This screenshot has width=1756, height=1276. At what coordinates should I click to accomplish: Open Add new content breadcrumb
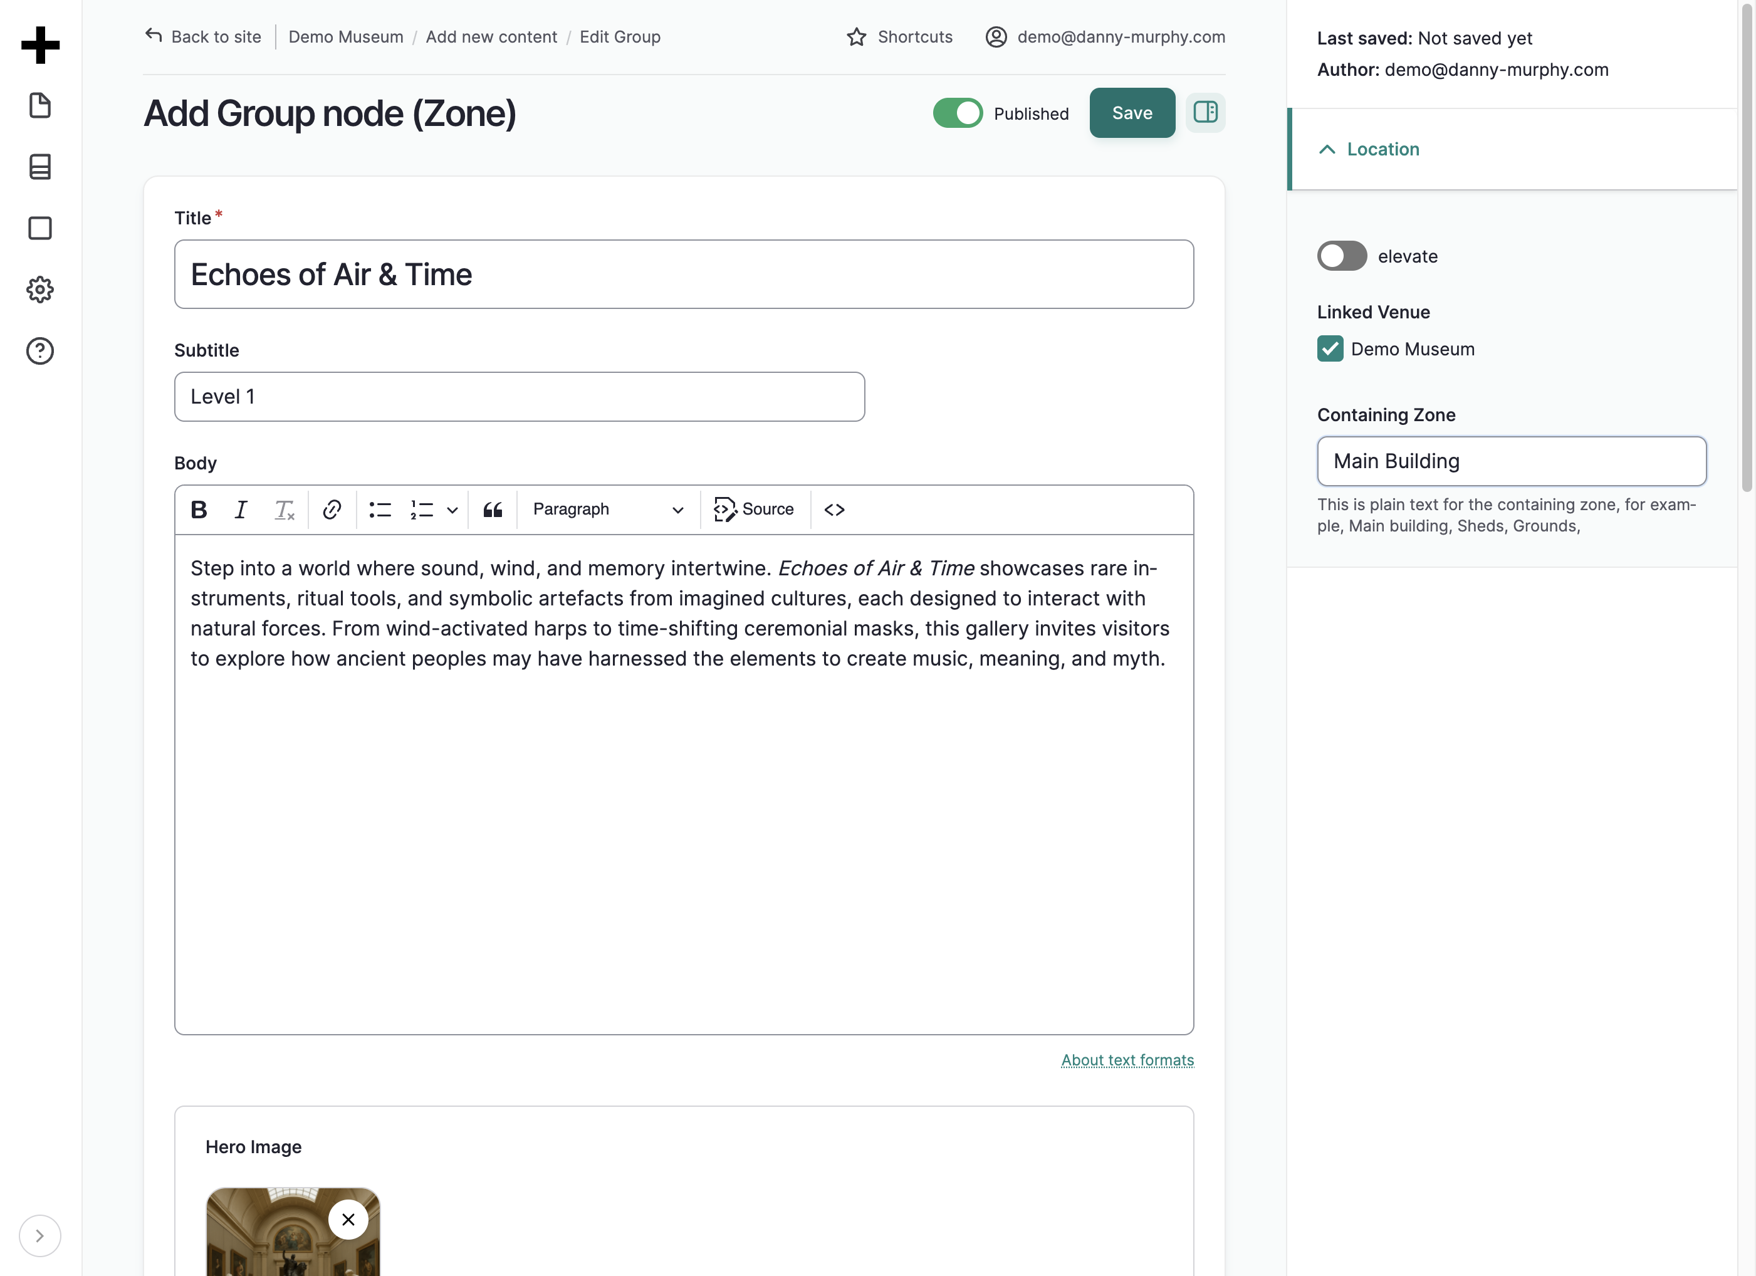(x=492, y=36)
